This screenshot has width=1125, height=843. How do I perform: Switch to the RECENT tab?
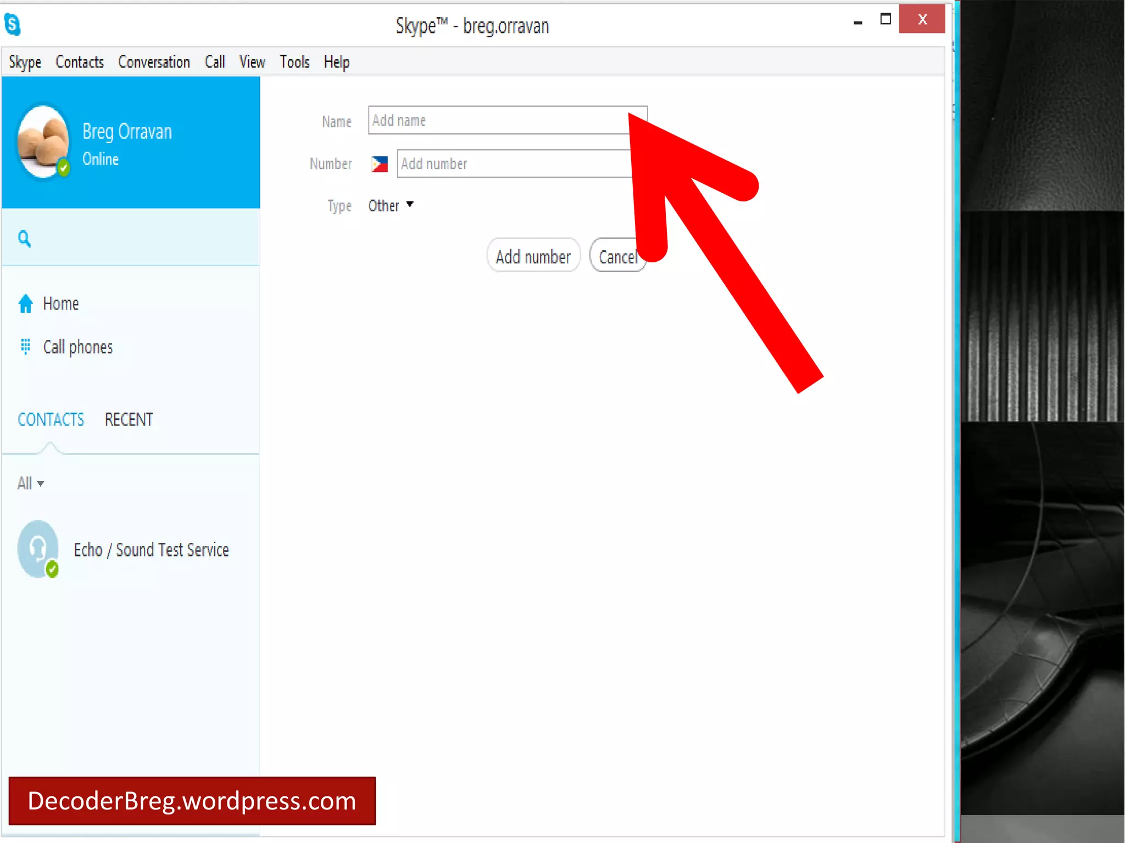pos(129,420)
